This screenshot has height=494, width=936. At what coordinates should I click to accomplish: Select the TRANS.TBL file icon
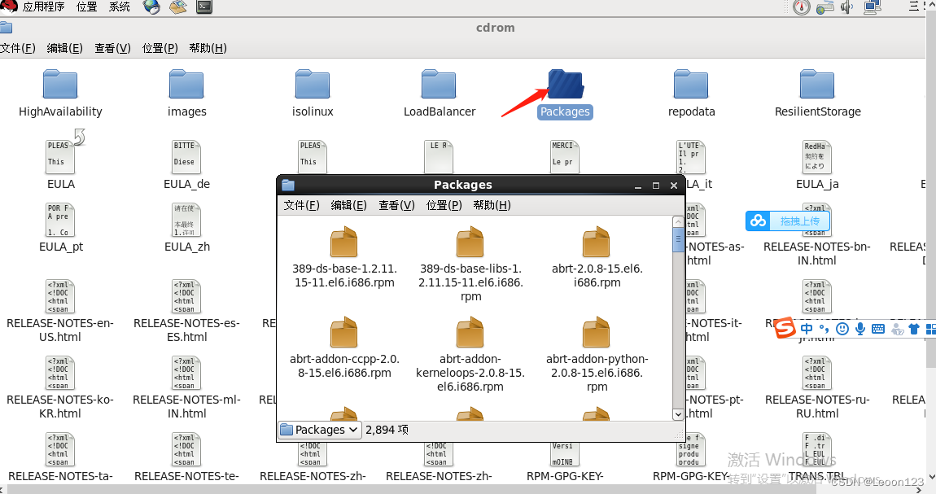click(817, 449)
